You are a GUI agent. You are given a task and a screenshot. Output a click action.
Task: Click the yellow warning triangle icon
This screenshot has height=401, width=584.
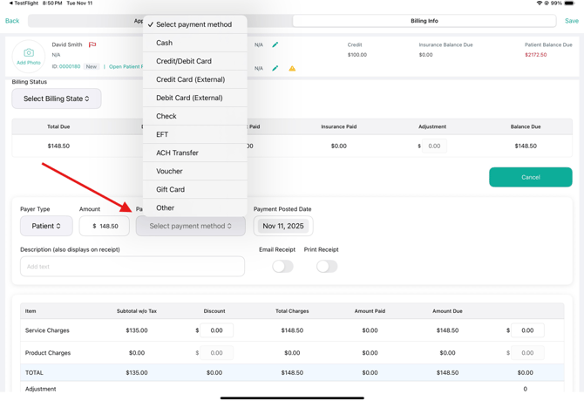point(292,68)
